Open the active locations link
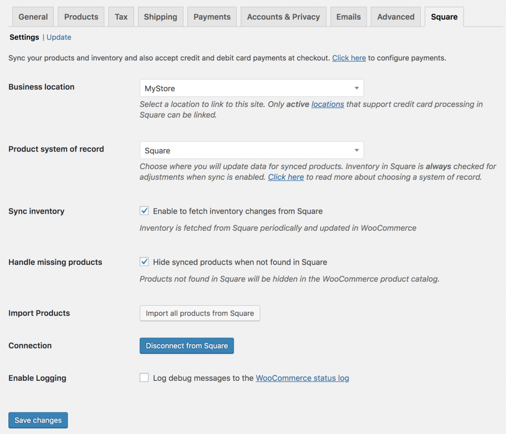This screenshot has width=506, height=434. coord(328,105)
